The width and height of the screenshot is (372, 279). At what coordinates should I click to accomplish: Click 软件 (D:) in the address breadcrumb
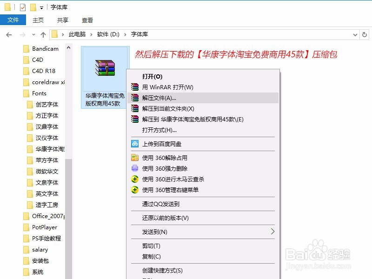pos(108,34)
